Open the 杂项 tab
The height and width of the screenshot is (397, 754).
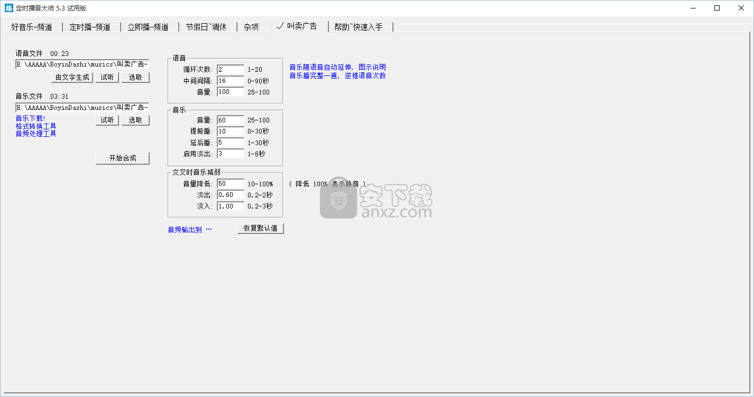pyautogui.click(x=252, y=27)
